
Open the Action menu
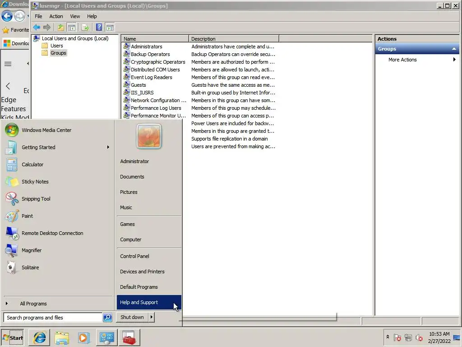coord(56,16)
